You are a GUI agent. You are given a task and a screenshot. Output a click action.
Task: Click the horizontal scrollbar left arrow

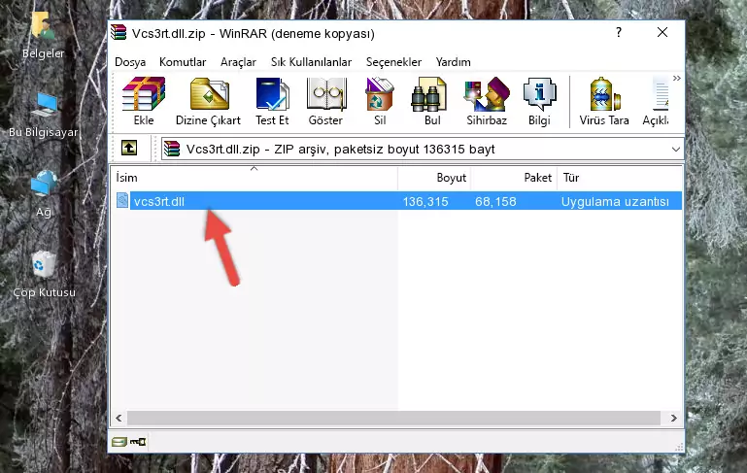coord(119,418)
